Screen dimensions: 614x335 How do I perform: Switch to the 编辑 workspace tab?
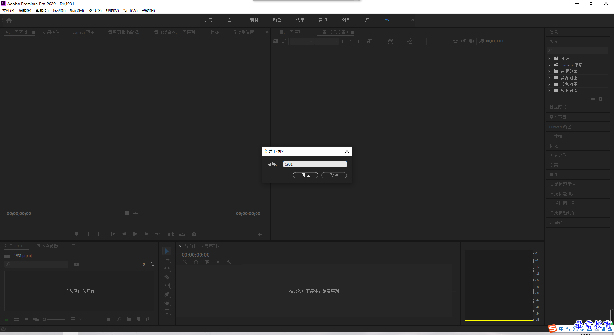click(254, 20)
